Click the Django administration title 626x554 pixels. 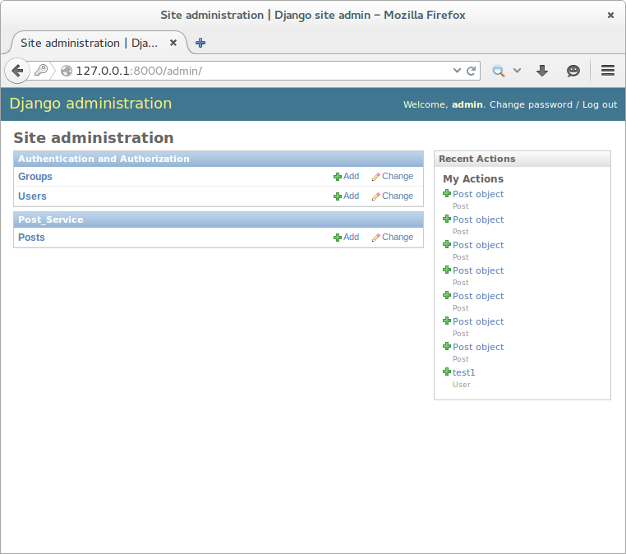90,104
